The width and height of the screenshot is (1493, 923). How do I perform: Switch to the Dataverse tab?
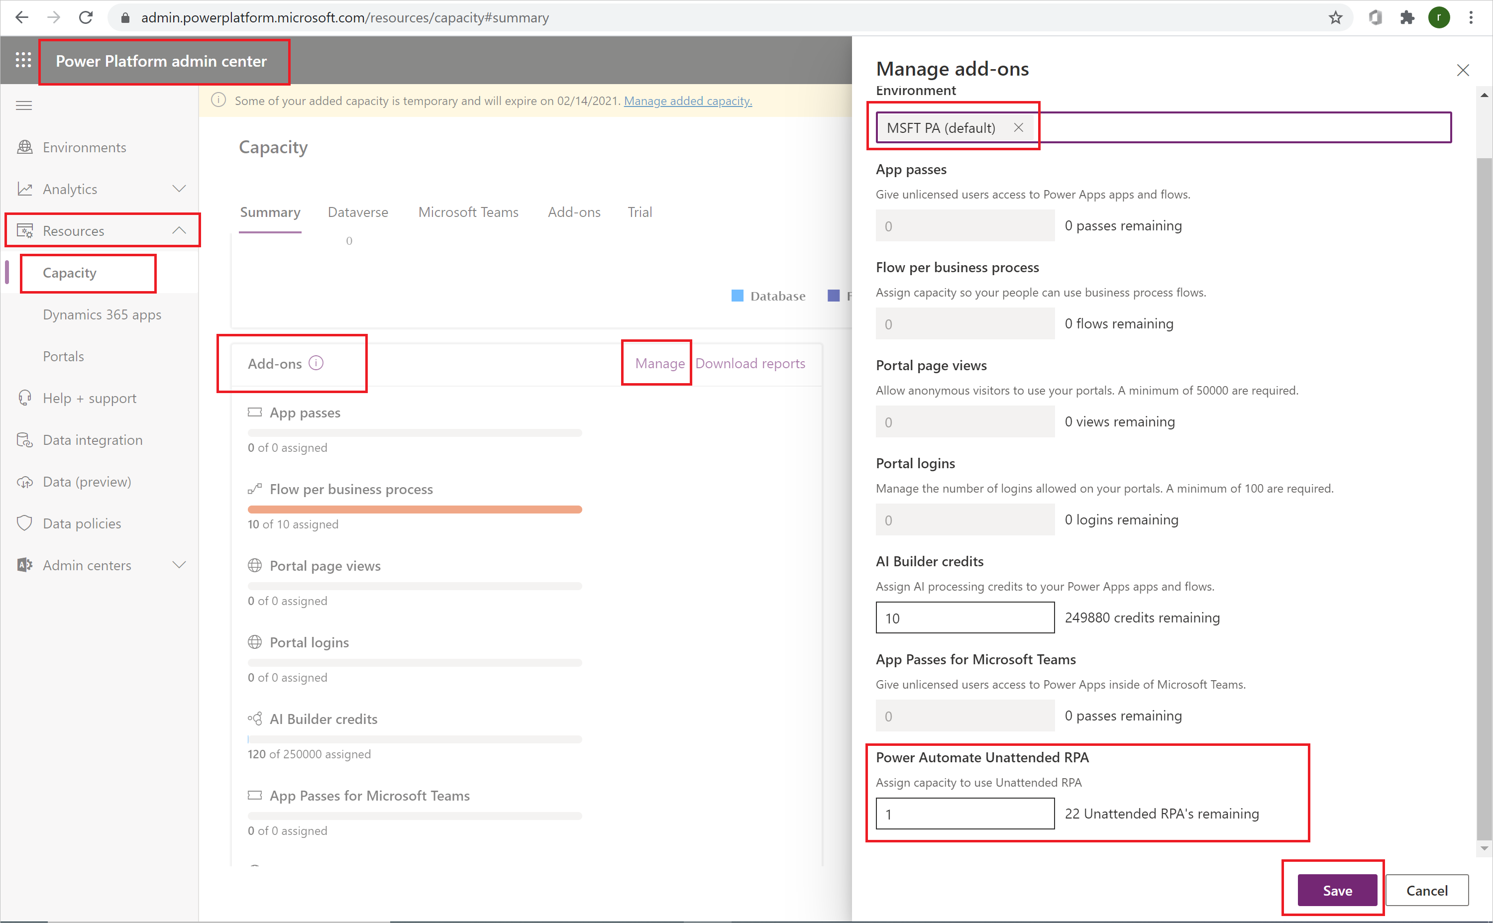357,212
